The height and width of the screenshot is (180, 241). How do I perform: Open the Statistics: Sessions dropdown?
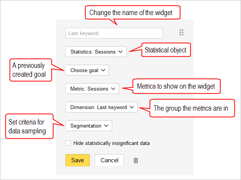[x=96, y=52]
